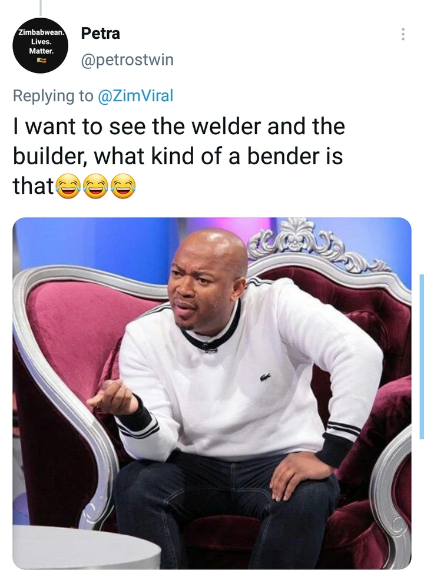Tap the Zimbabwean Lives Matter profile avatar
Viewport: 424px width, 570px height.
point(41,45)
